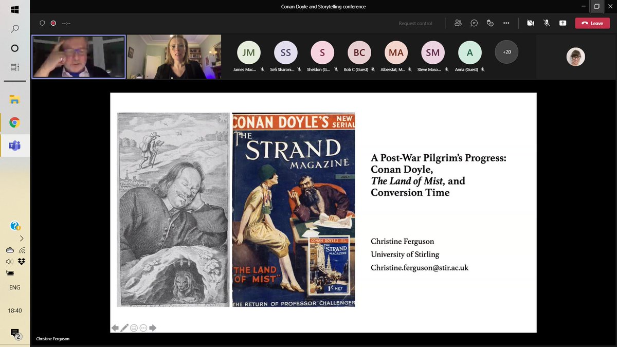Switch to Google Chrome on taskbar
Viewport: 617px width, 347px height.
[x=14, y=122]
